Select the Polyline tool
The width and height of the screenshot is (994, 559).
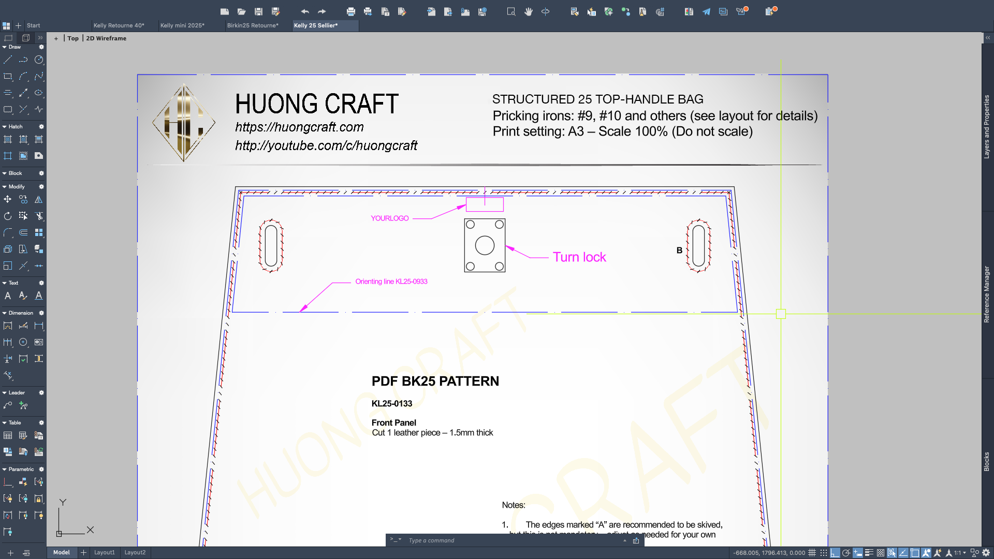pos(23,60)
